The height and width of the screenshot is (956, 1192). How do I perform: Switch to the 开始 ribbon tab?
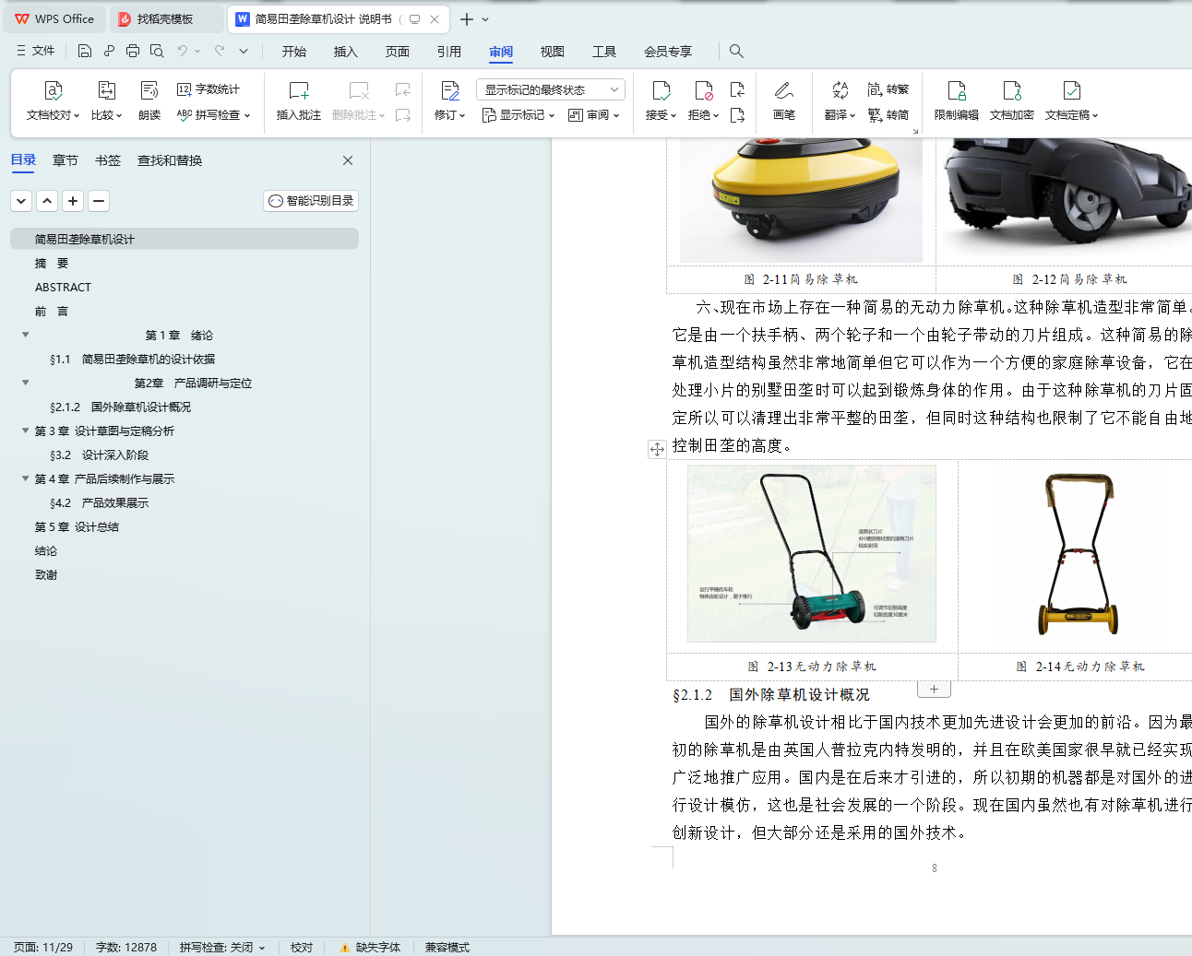(294, 52)
